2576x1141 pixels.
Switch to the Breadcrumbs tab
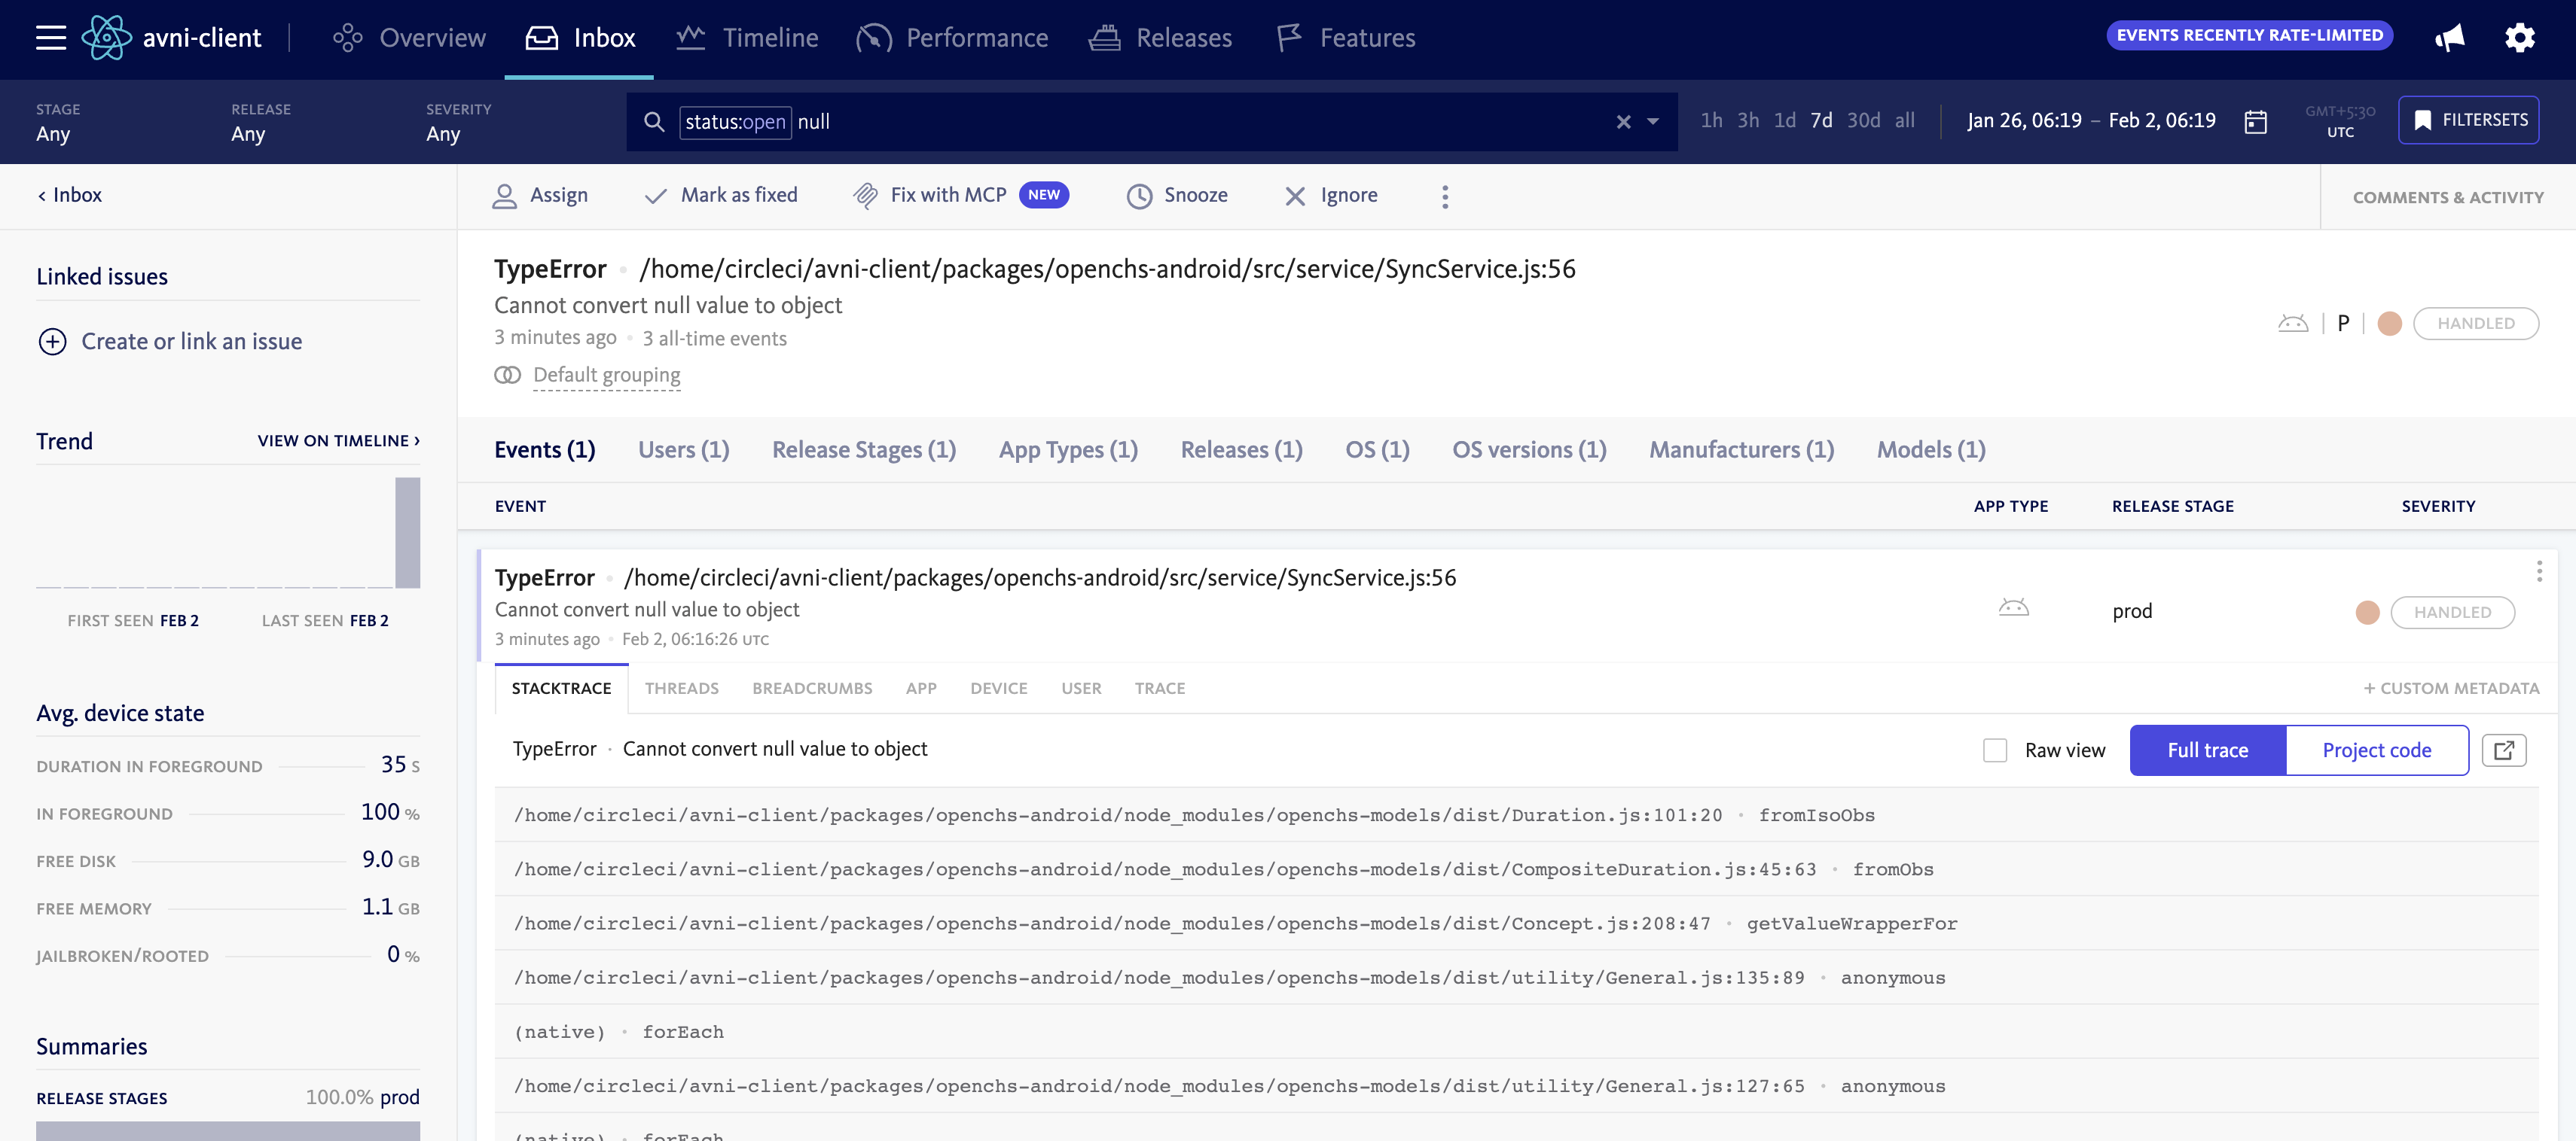811,689
